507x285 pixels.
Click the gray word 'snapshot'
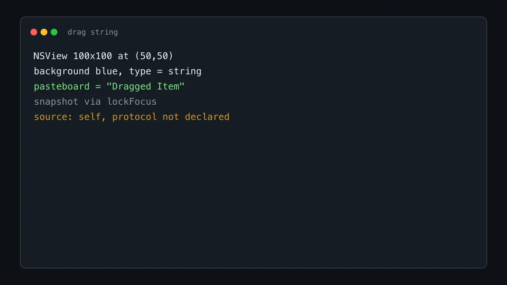[56, 101]
